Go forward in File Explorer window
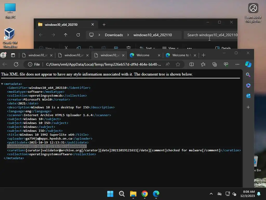The width and height of the screenshot is (266, 200). (53, 35)
